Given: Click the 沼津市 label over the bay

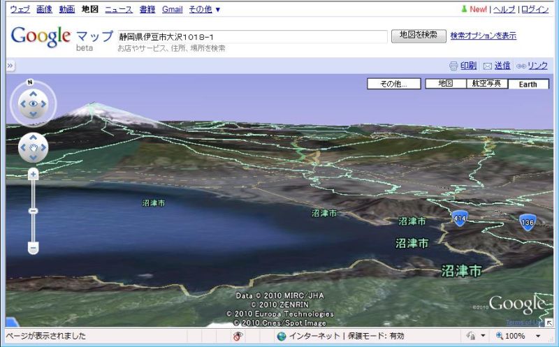Looking at the screenshot, I should [154, 203].
